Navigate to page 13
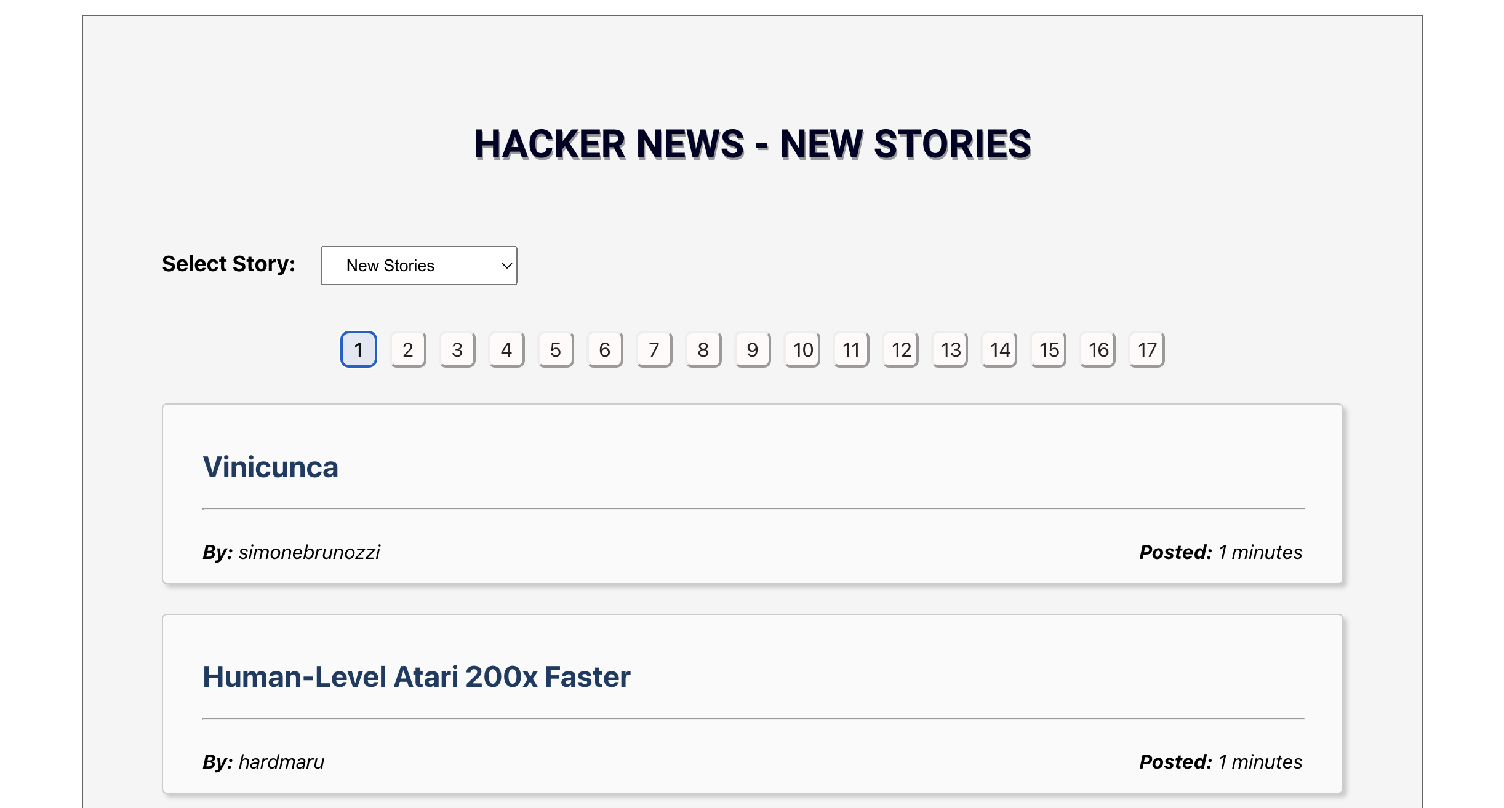The height and width of the screenshot is (808, 1504). coord(950,349)
